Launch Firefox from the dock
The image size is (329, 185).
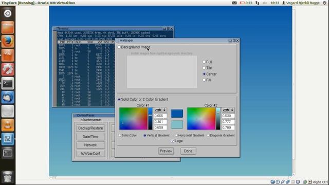pos(8,41)
